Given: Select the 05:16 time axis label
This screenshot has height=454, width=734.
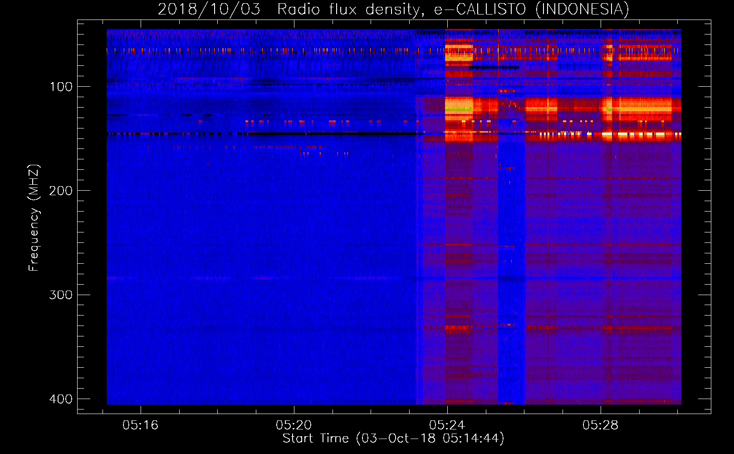Looking at the screenshot, I should click(x=140, y=425).
